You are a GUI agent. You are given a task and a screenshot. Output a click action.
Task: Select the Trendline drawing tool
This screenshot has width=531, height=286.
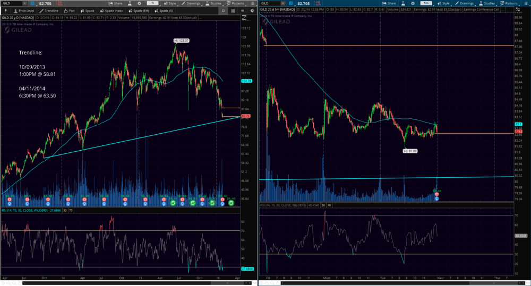[x=49, y=11]
